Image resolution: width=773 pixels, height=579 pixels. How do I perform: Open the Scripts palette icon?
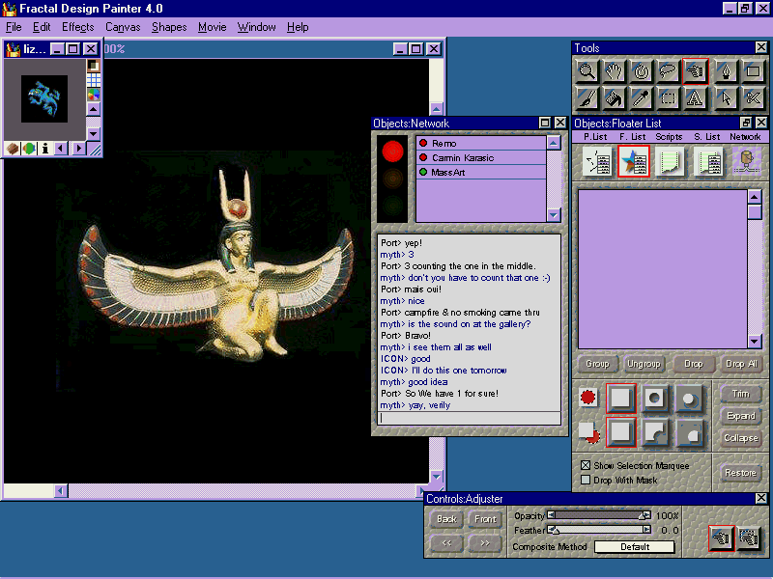pyautogui.click(x=670, y=162)
